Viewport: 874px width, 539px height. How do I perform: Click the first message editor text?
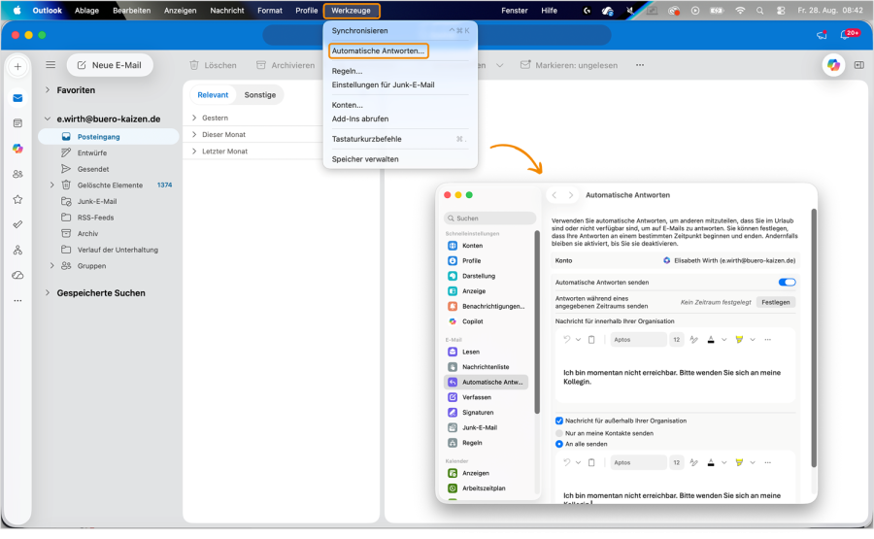point(672,378)
